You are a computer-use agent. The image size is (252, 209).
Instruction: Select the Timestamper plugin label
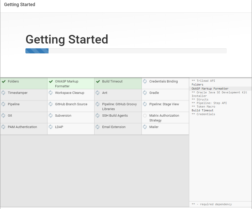coord(18,93)
